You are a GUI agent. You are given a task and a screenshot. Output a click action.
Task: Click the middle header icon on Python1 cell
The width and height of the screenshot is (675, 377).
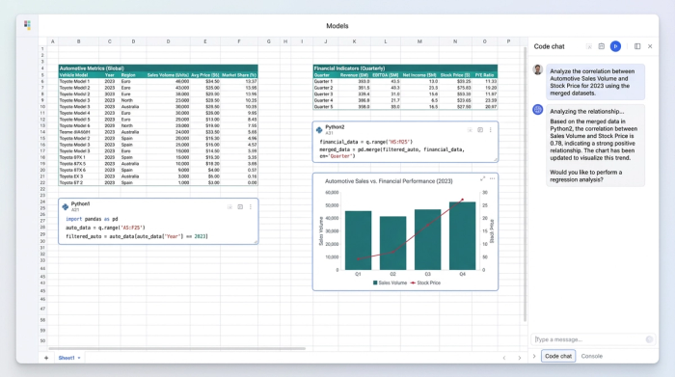point(240,207)
